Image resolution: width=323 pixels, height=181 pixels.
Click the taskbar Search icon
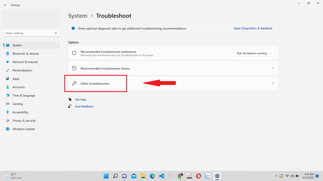point(115,176)
